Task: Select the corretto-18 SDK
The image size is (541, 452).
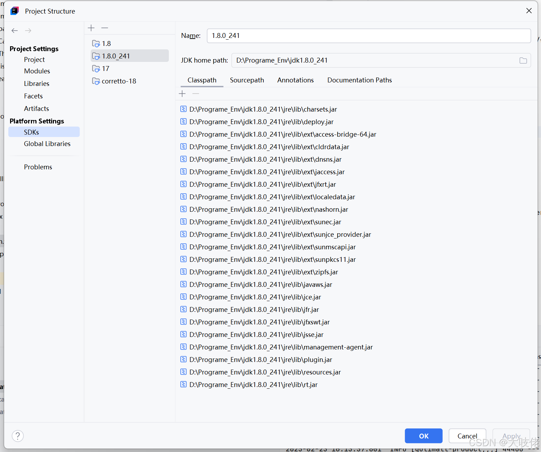Action: click(119, 81)
